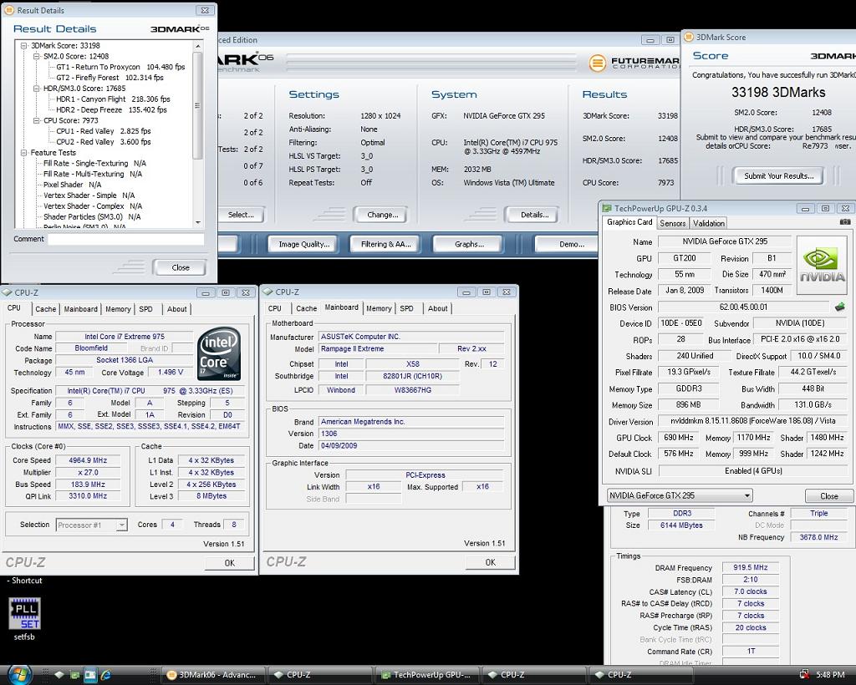Click the GPU-Z Name field NVIDIA GeForce GTX 295
Image resolution: width=856 pixels, height=685 pixels.
(725, 241)
